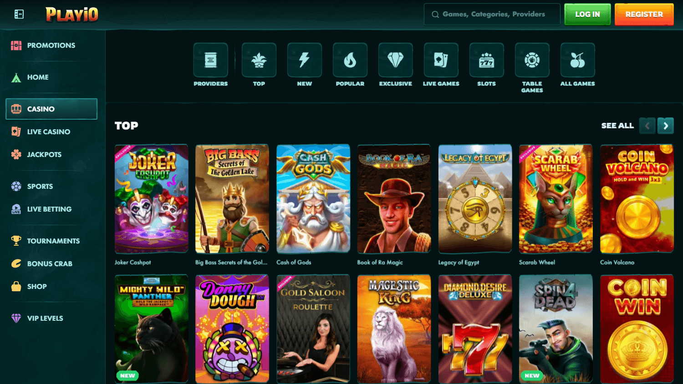Select the Exclusive diamond category
The height and width of the screenshot is (384, 683).
point(396,60)
